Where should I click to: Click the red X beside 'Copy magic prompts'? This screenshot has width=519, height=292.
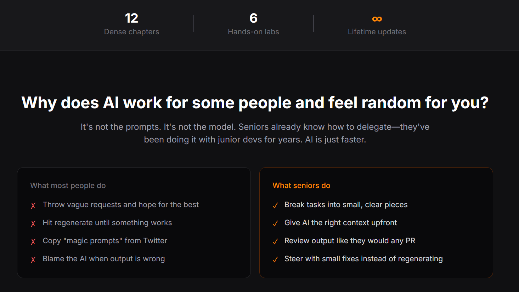pos(33,242)
